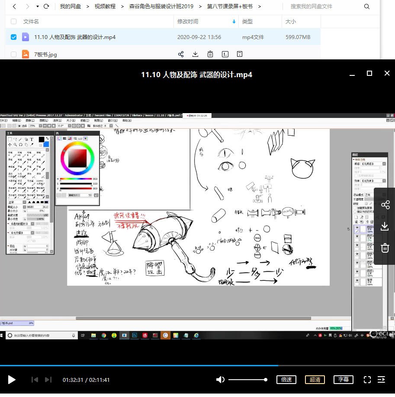Click the 字幕 subtitles button
The image size is (395, 397).
[x=343, y=379]
